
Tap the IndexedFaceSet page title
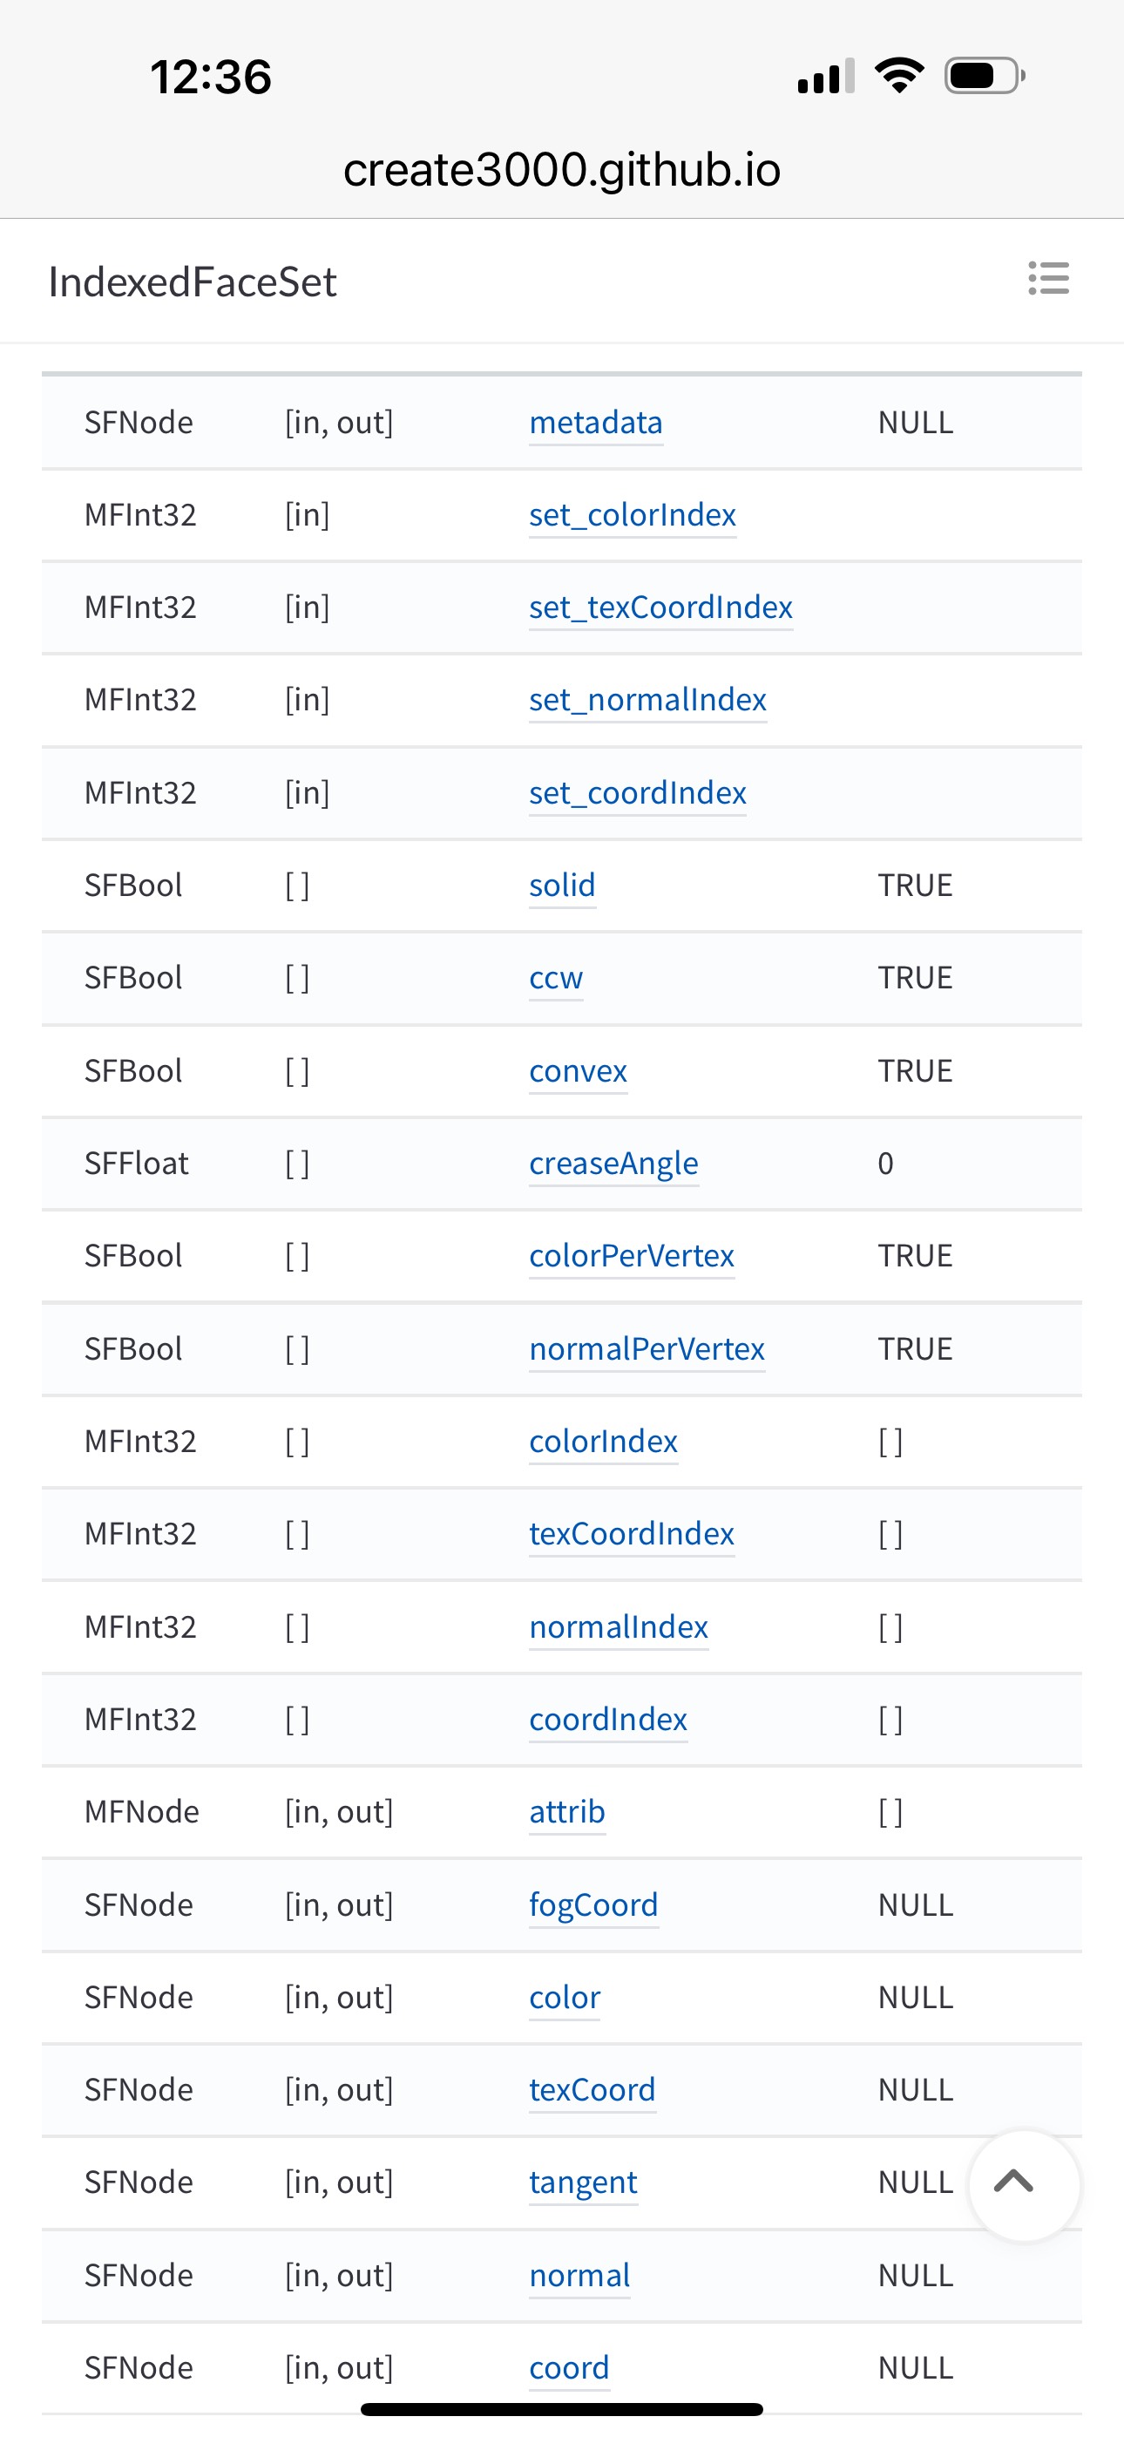point(193,282)
